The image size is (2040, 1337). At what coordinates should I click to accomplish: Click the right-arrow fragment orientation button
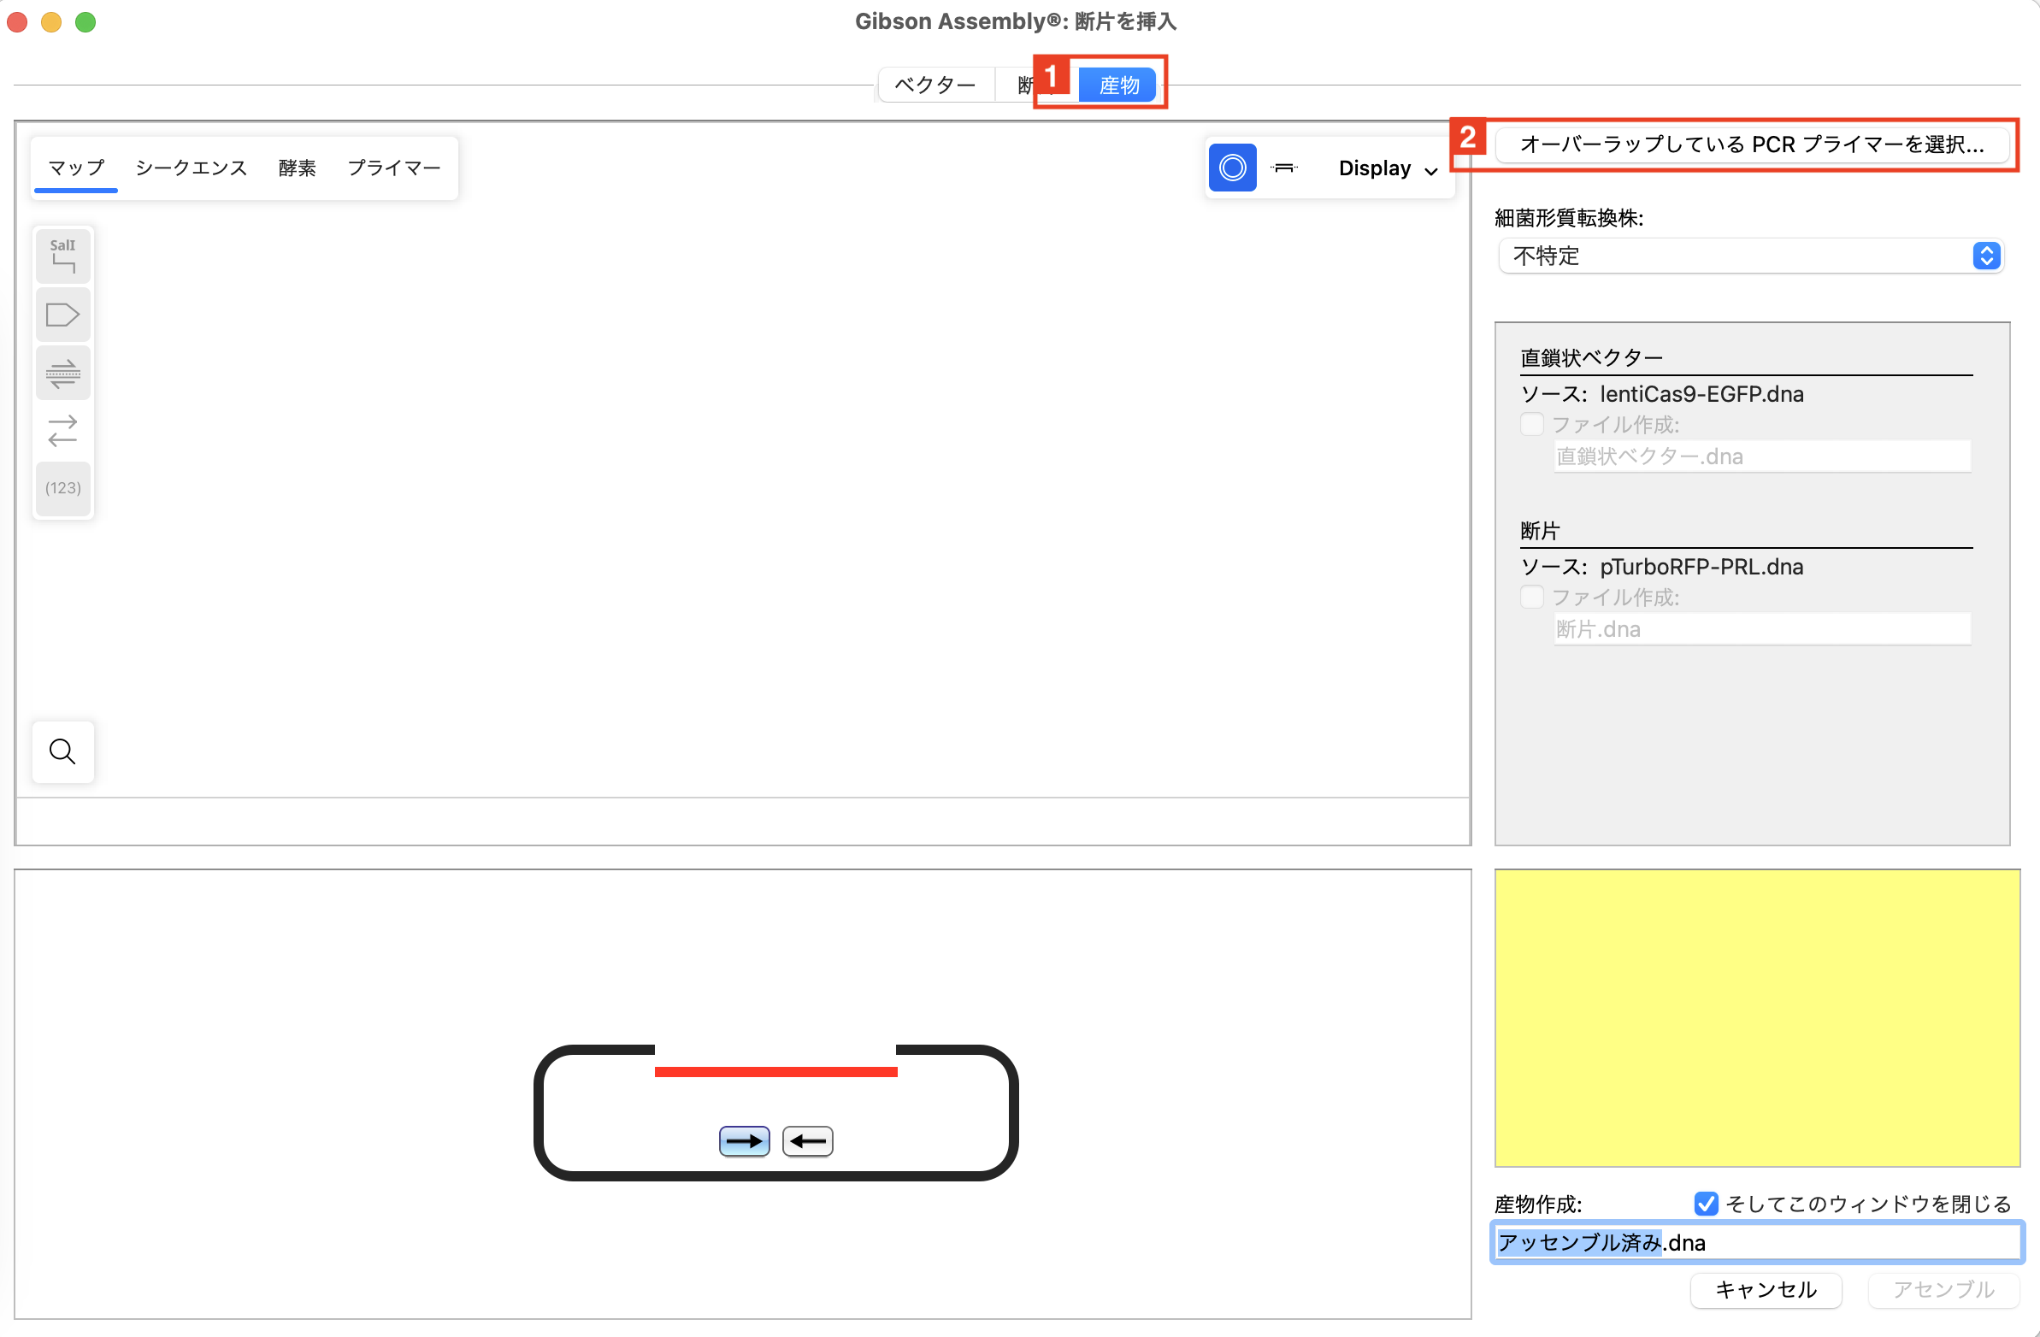pos(743,1140)
